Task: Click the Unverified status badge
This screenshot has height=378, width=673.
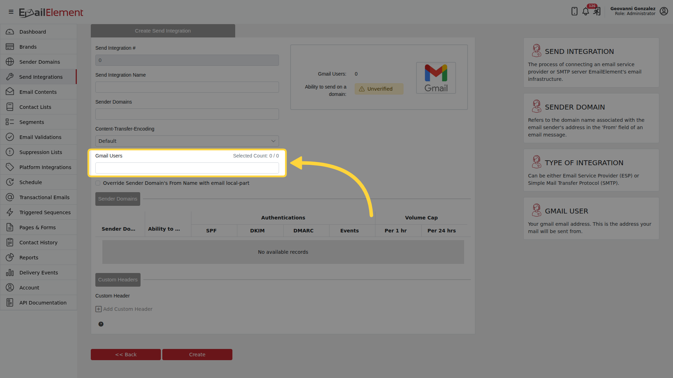Action: point(379,89)
